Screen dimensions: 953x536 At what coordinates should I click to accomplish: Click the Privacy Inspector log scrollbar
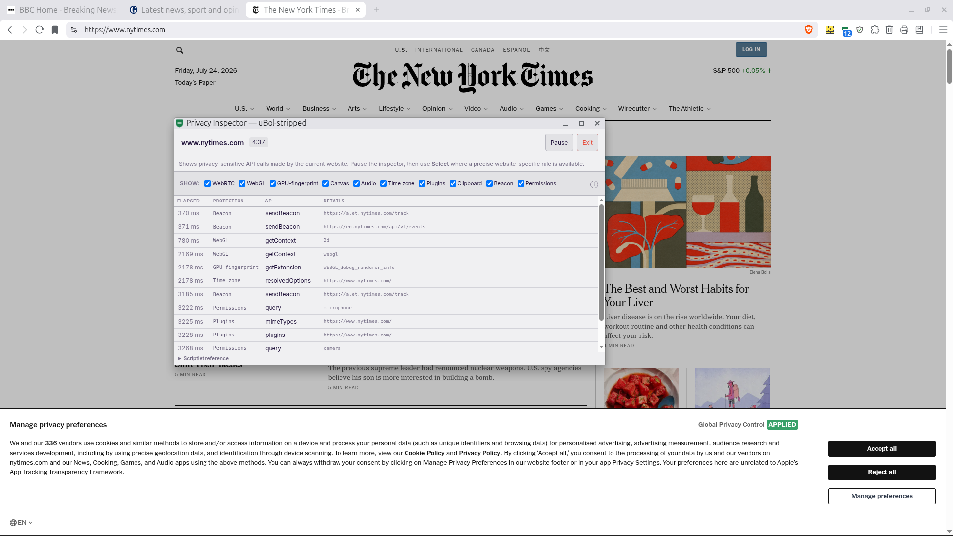click(x=601, y=262)
